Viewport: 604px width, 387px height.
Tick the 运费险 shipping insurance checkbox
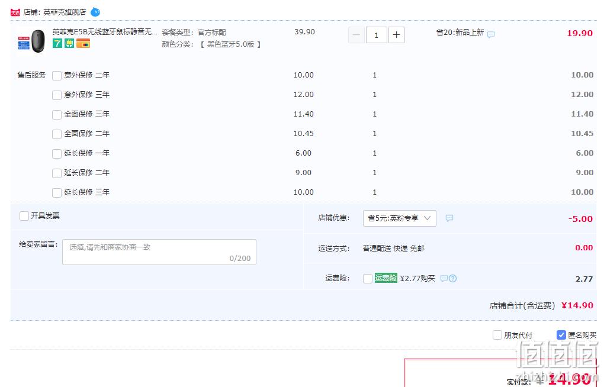368,278
